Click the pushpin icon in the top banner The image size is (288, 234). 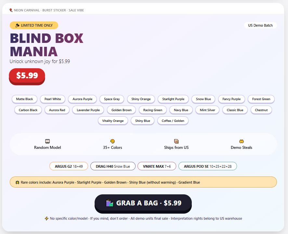click(11, 10)
